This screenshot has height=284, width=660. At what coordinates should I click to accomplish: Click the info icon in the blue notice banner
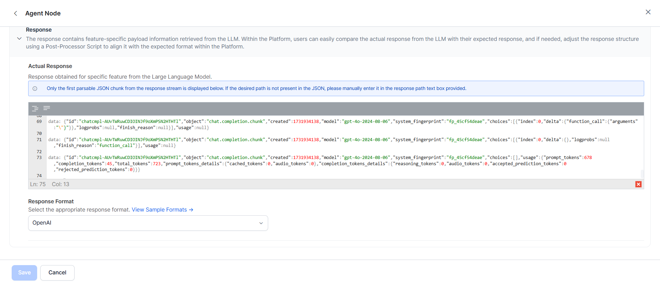pyautogui.click(x=35, y=89)
